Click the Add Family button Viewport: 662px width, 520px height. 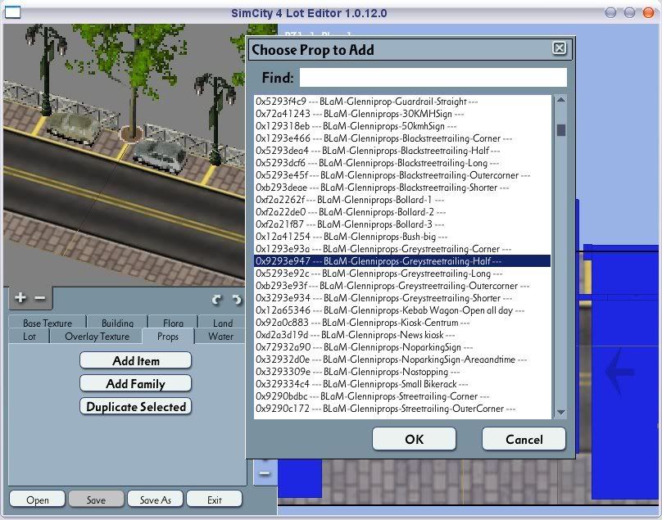point(135,384)
